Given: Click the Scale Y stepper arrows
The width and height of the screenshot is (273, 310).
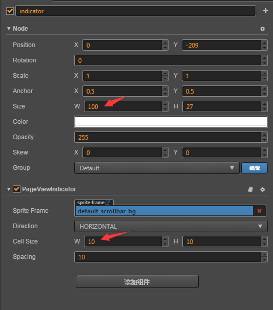Looking at the screenshot, I should [x=264, y=76].
